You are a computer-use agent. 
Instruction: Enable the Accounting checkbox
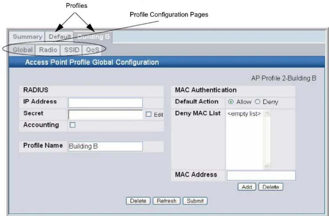point(73,125)
